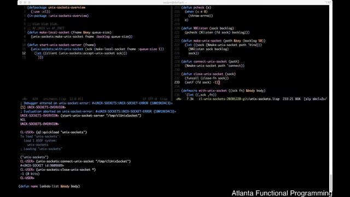Click the 'To load "unix-sockets":' output line
Viewport: 350px width, 197px height.
point(40,136)
